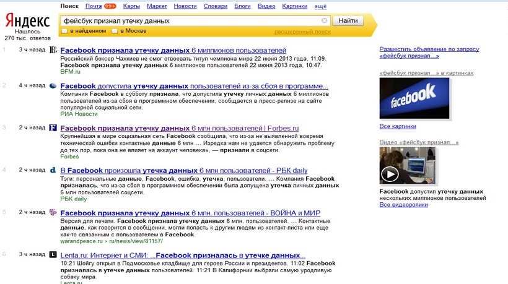Open the Словари service
Viewport: 508px width, 284px height.
click(216, 6)
